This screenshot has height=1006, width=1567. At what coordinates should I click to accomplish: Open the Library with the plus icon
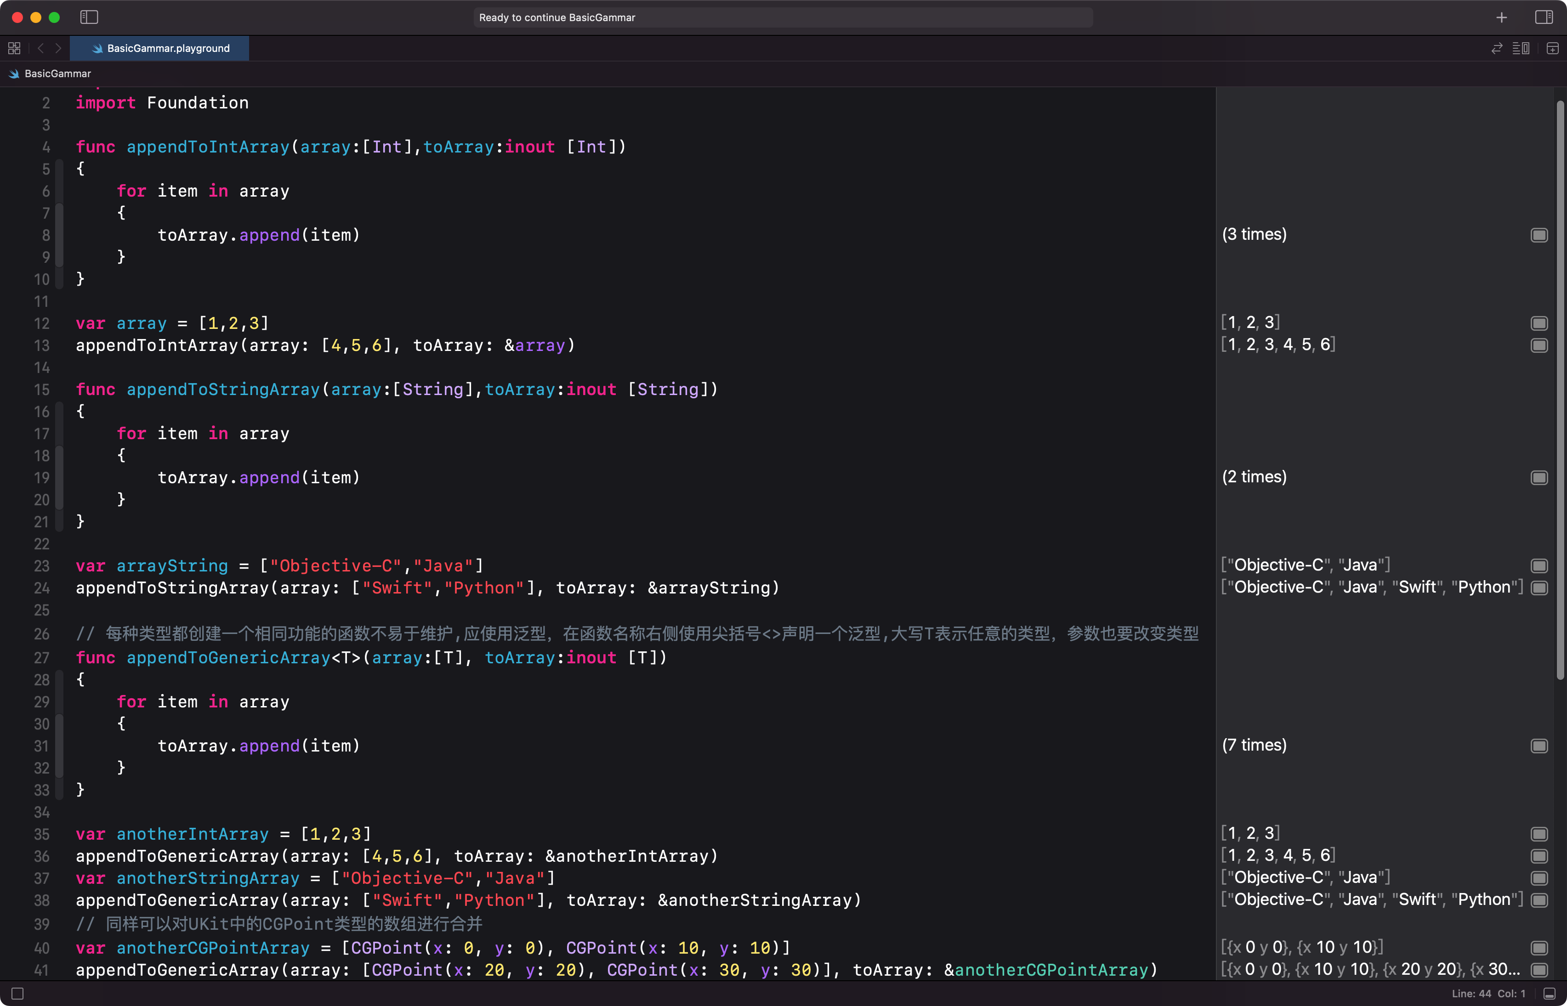pos(1502,17)
